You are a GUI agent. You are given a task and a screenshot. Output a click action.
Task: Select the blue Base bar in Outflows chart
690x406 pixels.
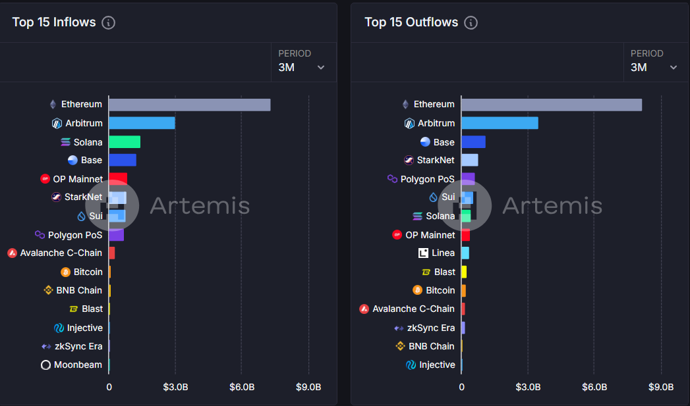473,142
